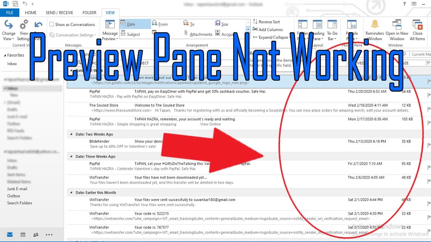Image resolution: width=431 pixels, height=242 pixels.
Task: Click the filter icon column header
Action: 428,63
